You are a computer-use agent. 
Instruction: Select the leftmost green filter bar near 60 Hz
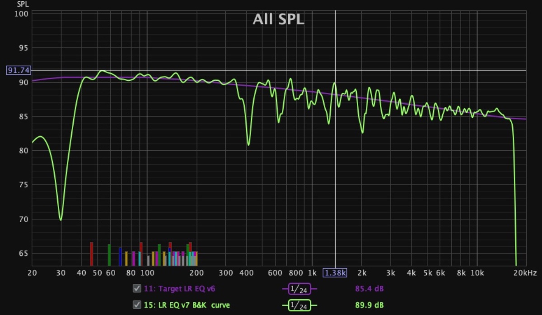pos(109,255)
